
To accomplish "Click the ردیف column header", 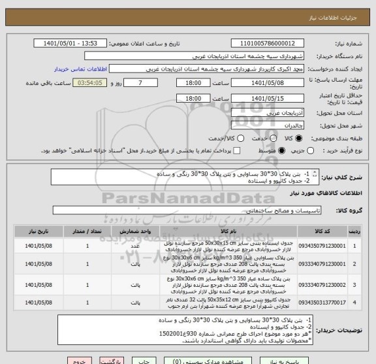I will click(354, 231).
